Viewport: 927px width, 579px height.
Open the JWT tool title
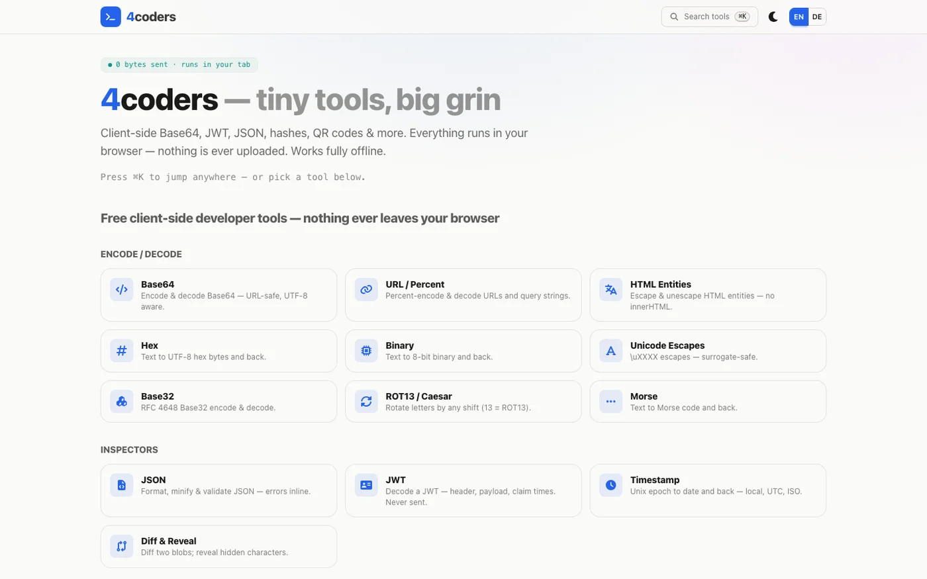pyautogui.click(x=396, y=480)
